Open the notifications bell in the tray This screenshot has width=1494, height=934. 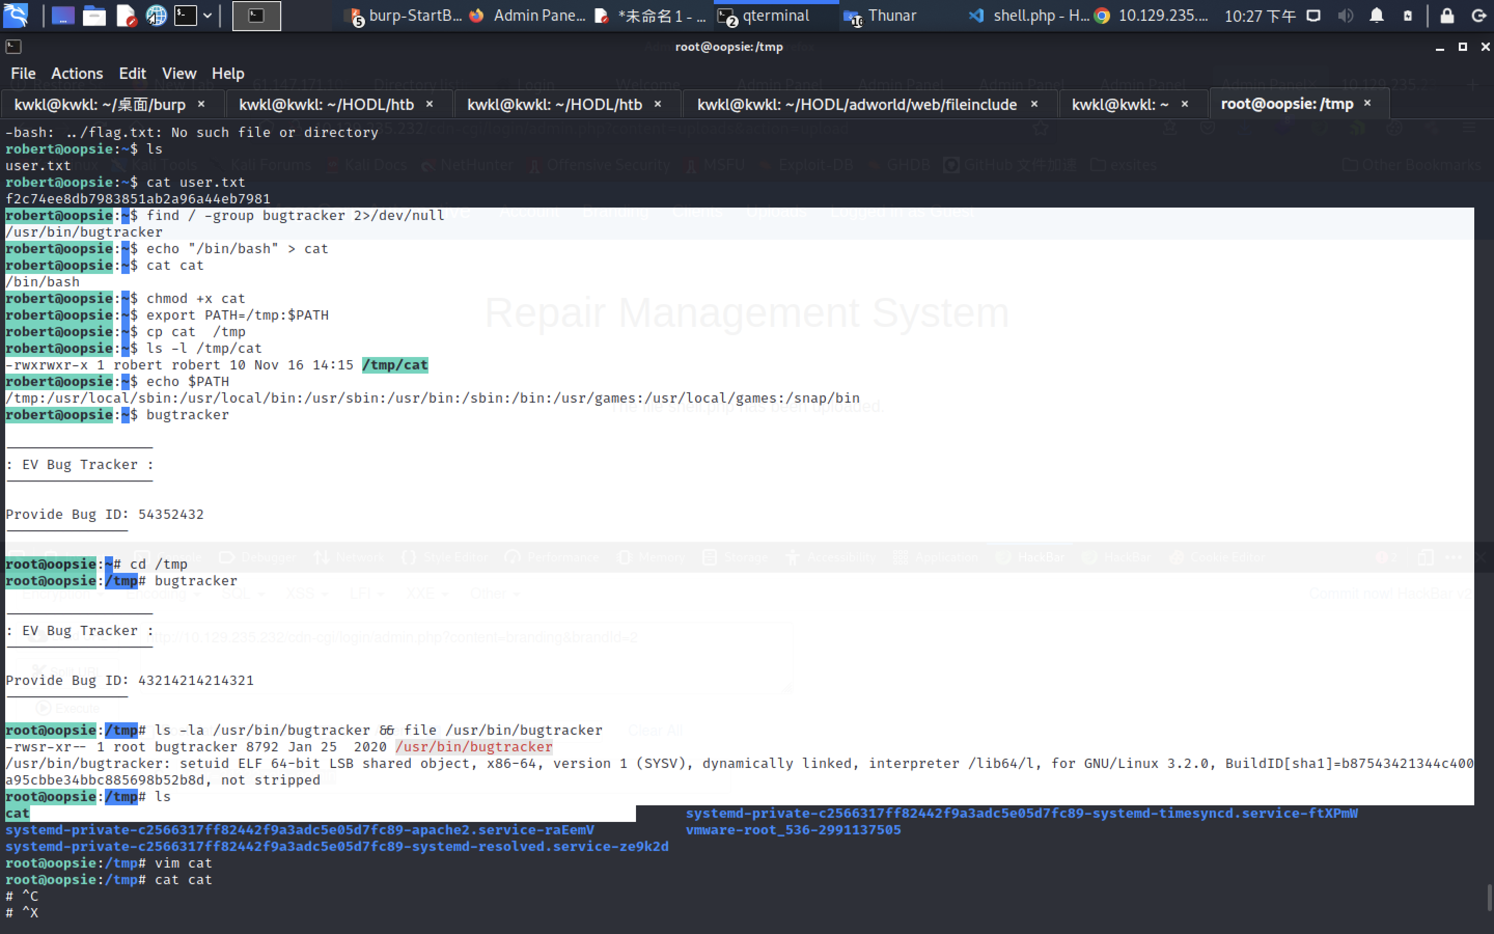(1377, 16)
